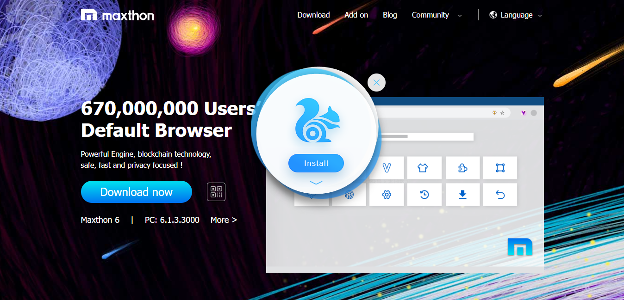Click the purple V icon in preview toolbar

524,113
